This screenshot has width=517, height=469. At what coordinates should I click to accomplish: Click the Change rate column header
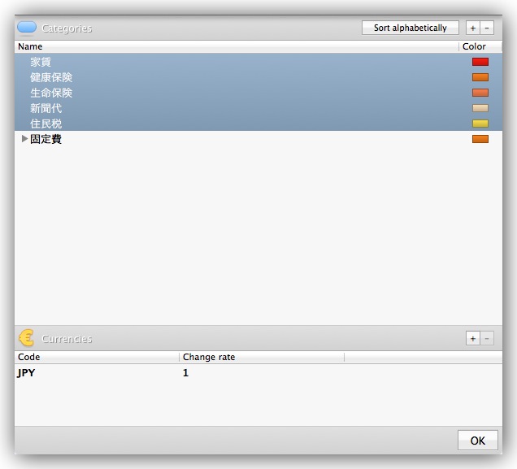tap(260, 357)
